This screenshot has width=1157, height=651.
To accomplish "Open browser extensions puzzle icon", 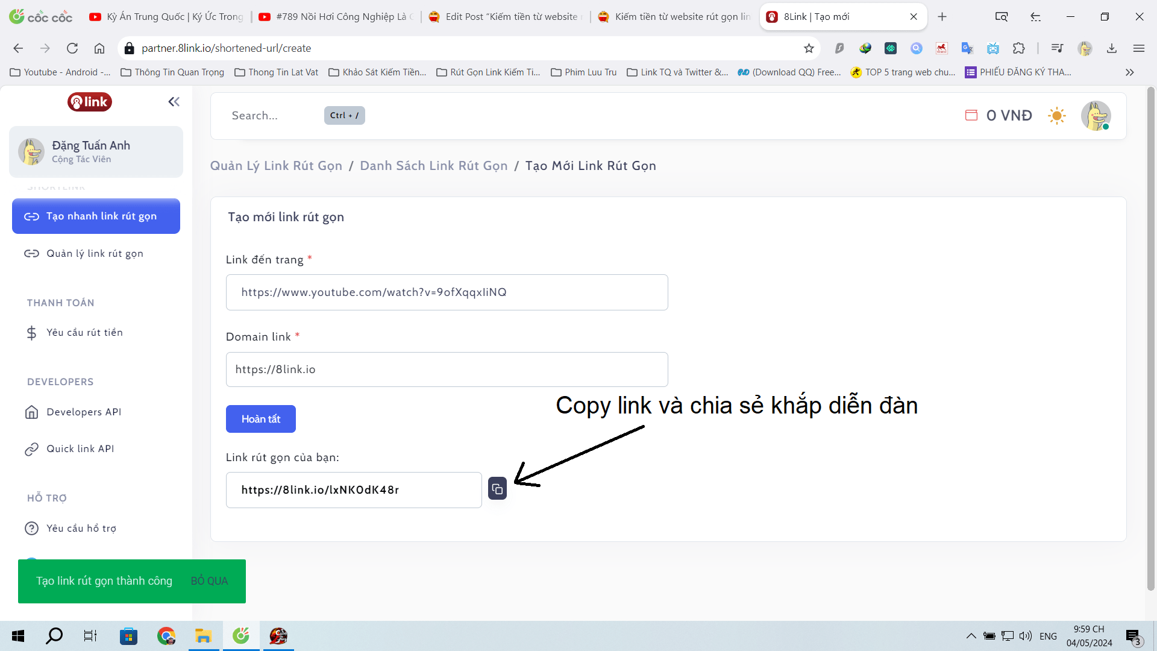I will [1019, 48].
